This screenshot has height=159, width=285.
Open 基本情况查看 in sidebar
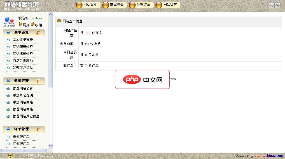[x=23, y=40]
